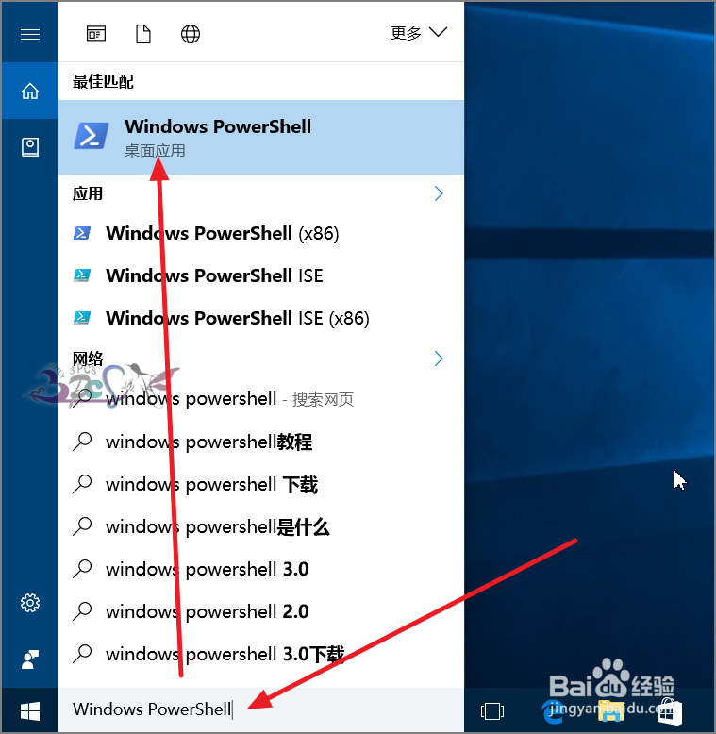Viewport: 716px width, 734px height.
Task: Open File Explorer on the taskbar
Action: coord(610,711)
